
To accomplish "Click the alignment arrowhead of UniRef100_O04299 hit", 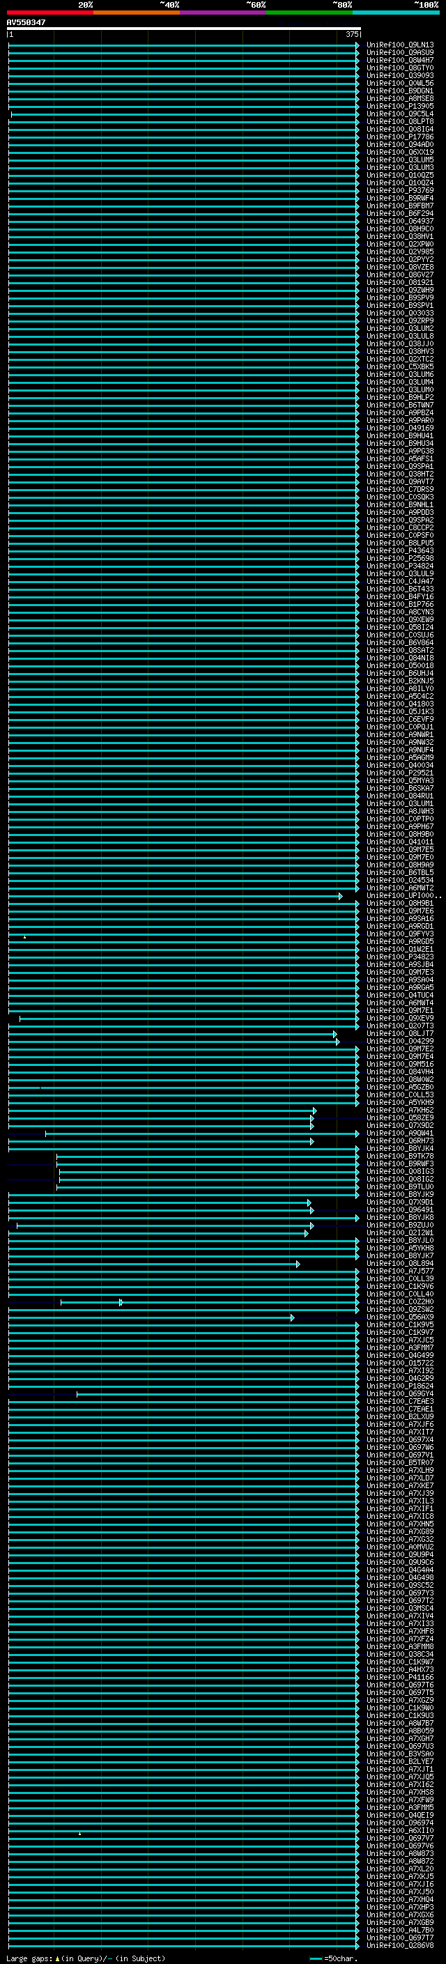I will click(338, 1042).
